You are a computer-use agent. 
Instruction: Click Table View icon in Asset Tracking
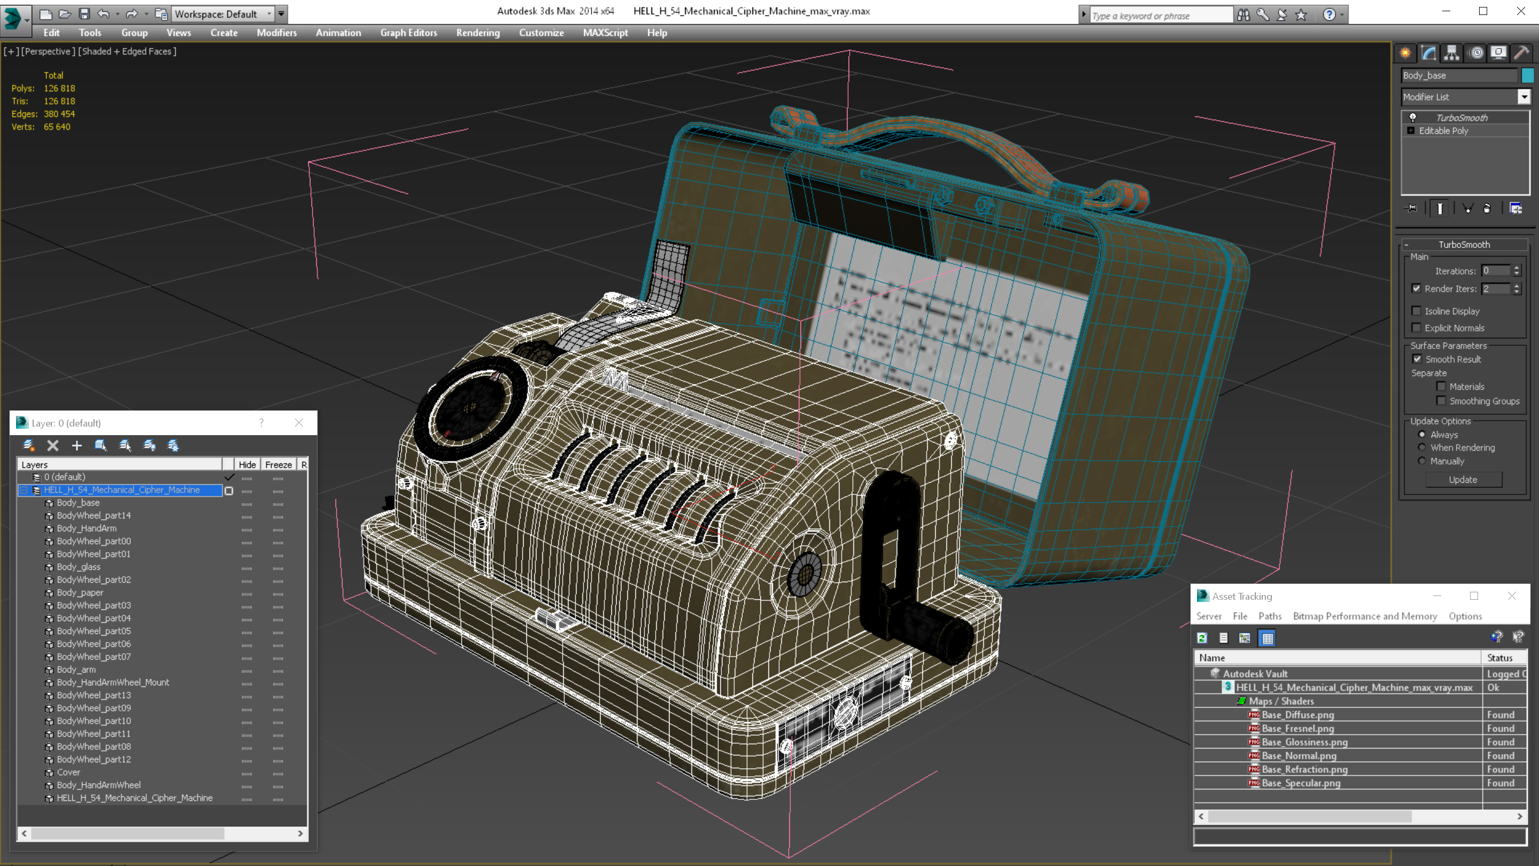[x=1266, y=638]
